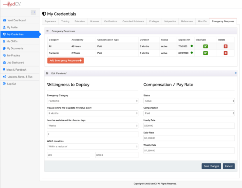
Task: Click the Emergency Responses panel list icon
Action: click(47, 31)
